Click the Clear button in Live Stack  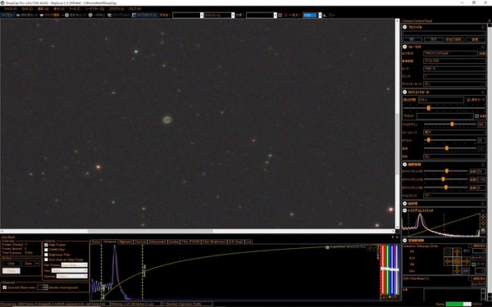pyautogui.click(x=11, y=264)
